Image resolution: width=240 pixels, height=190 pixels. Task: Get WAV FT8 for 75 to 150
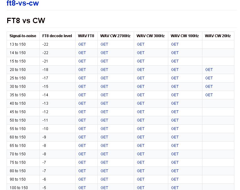[82, 162]
